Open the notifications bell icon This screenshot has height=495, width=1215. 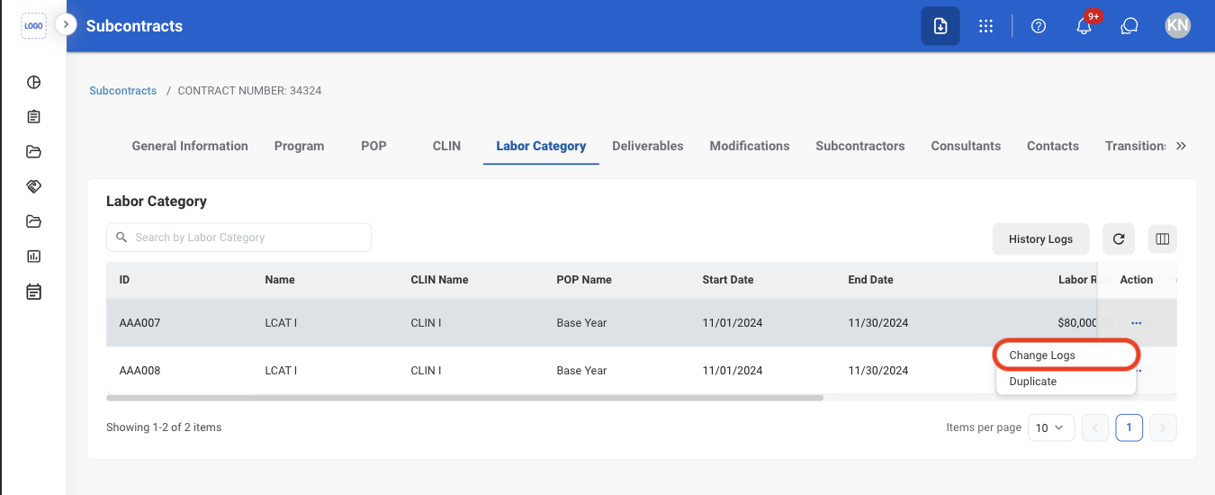(x=1084, y=26)
